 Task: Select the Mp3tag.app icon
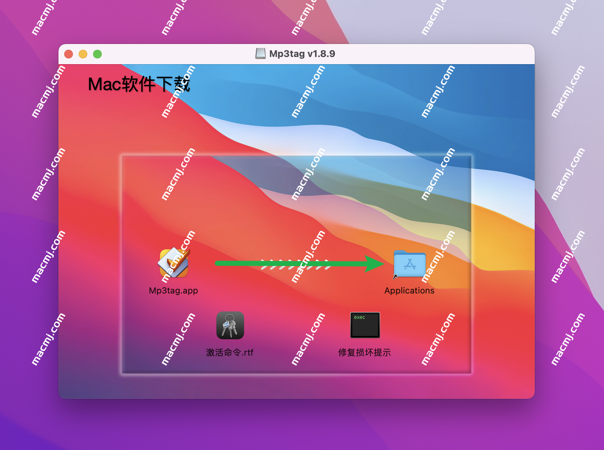point(174,263)
